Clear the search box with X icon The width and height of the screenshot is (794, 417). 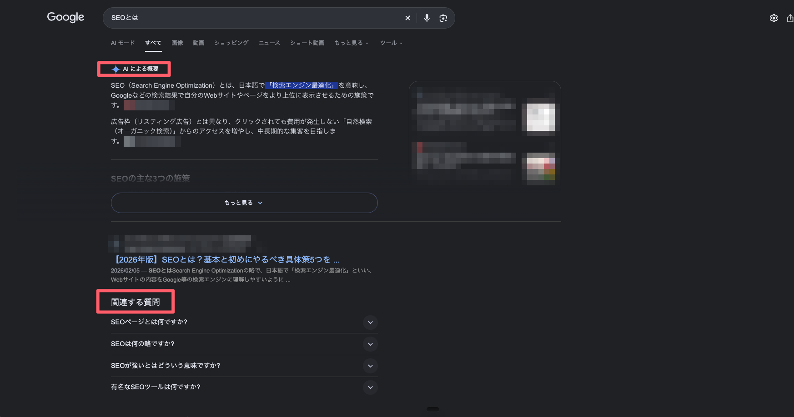[x=407, y=18]
